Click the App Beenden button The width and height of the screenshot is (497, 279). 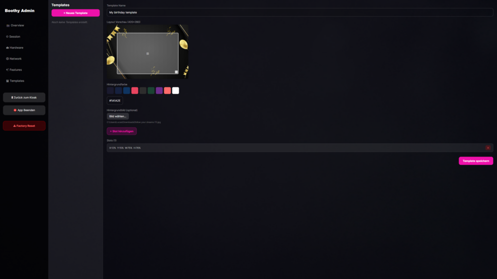pos(24,110)
